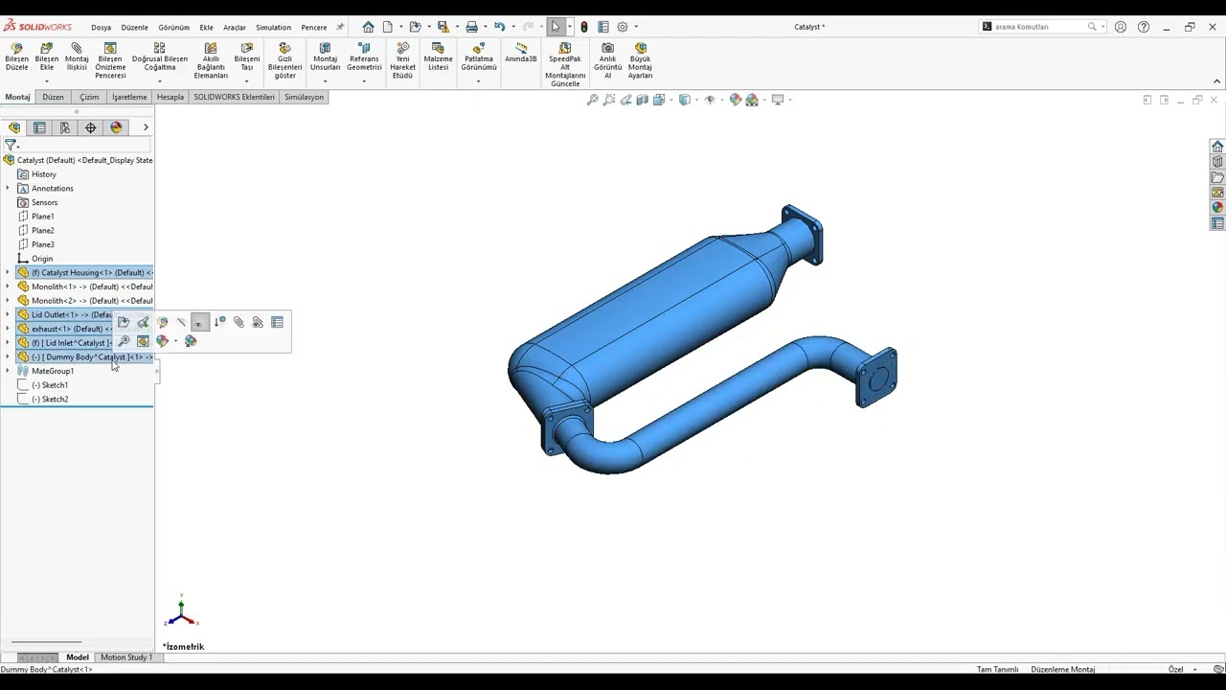
Task: Click the table icon at end of popup
Action: point(277,322)
